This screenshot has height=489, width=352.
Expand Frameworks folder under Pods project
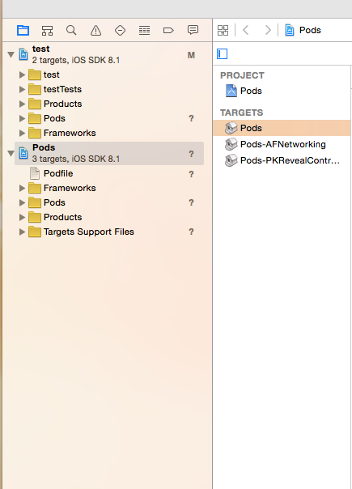pyautogui.click(x=22, y=188)
